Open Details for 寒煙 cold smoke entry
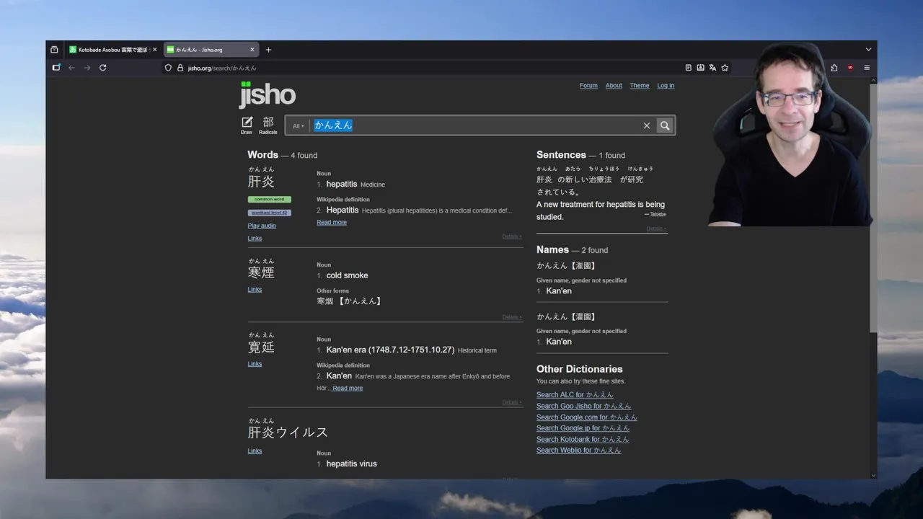 pos(512,317)
